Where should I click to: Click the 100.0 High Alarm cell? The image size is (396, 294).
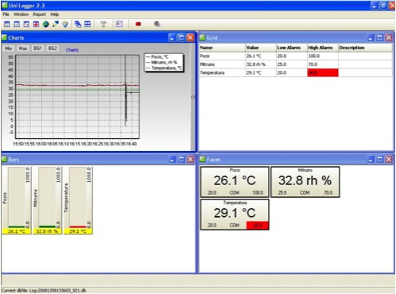tap(323, 56)
